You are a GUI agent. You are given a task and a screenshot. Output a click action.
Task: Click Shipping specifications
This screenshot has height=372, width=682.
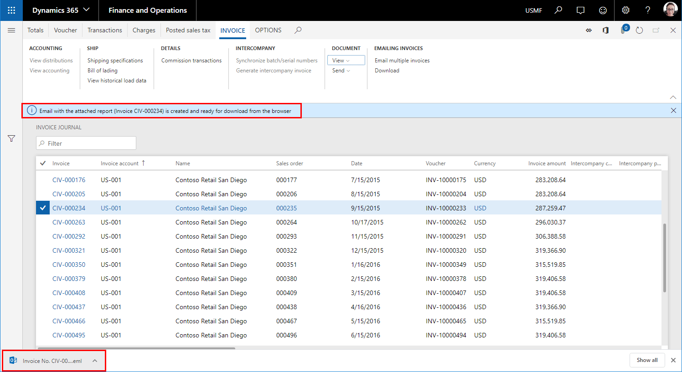[115, 61]
